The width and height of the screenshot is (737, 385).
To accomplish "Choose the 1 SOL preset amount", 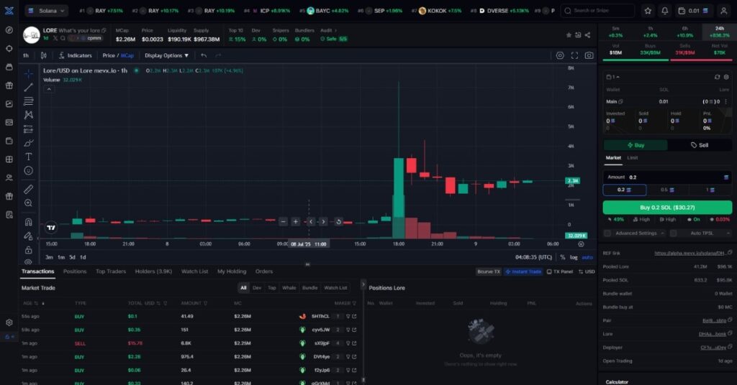I will (x=710, y=190).
